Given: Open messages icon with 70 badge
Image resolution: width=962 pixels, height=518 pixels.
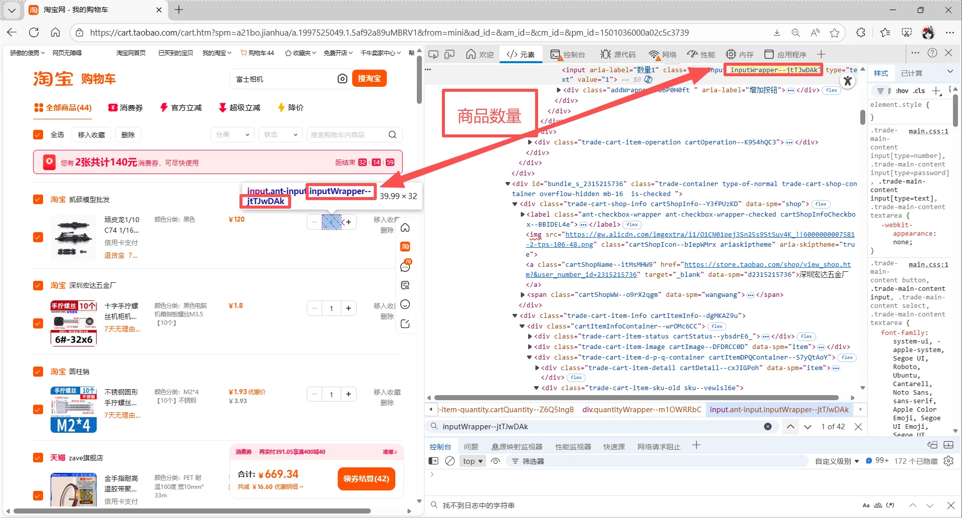Looking at the screenshot, I should 405,266.
